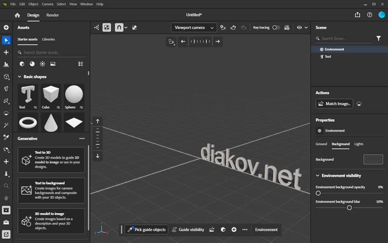Viewport: 388px width, 243px height.
Task: Click the Background color swatch
Action: click(373, 159)
